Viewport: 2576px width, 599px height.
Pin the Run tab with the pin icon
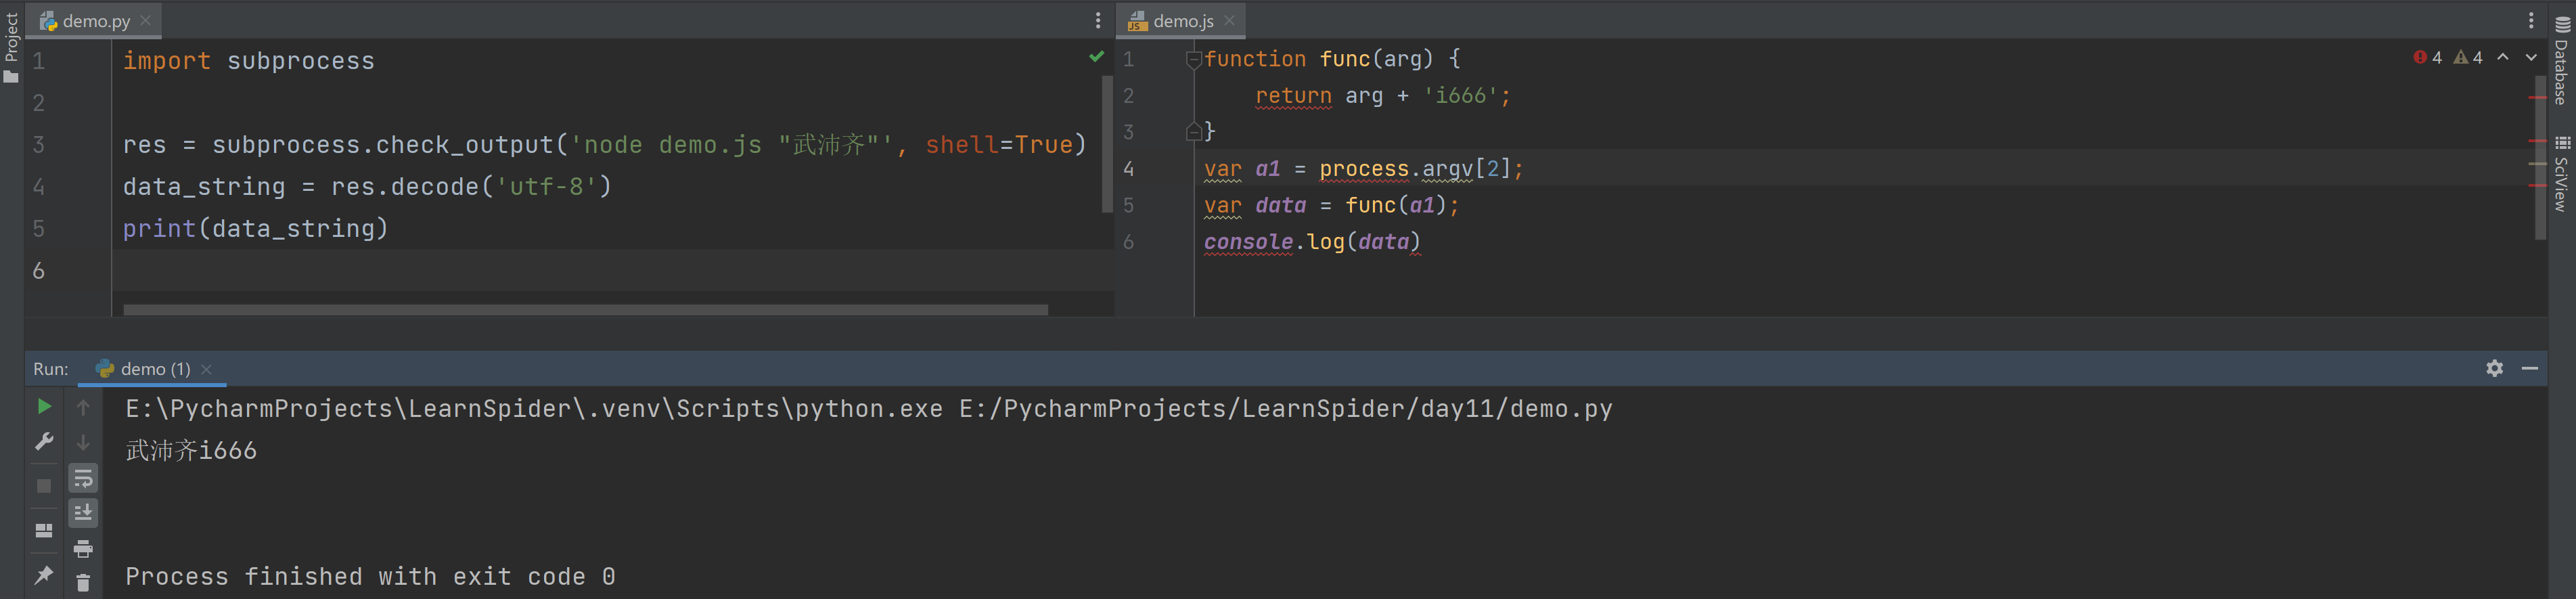[x=44, y=575]
